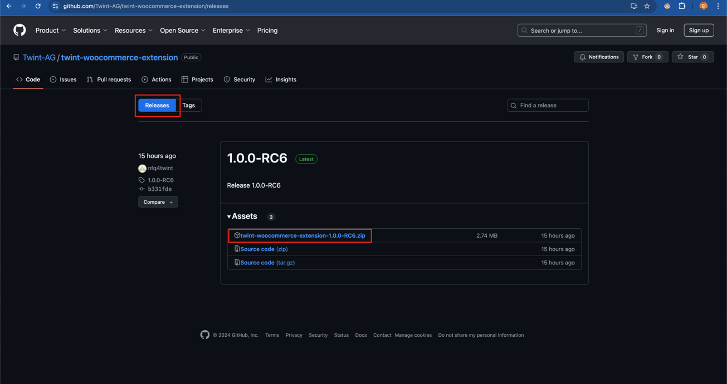Switch to the Code tab
This screenshot has width=727, height=384.
coord(28,80)
